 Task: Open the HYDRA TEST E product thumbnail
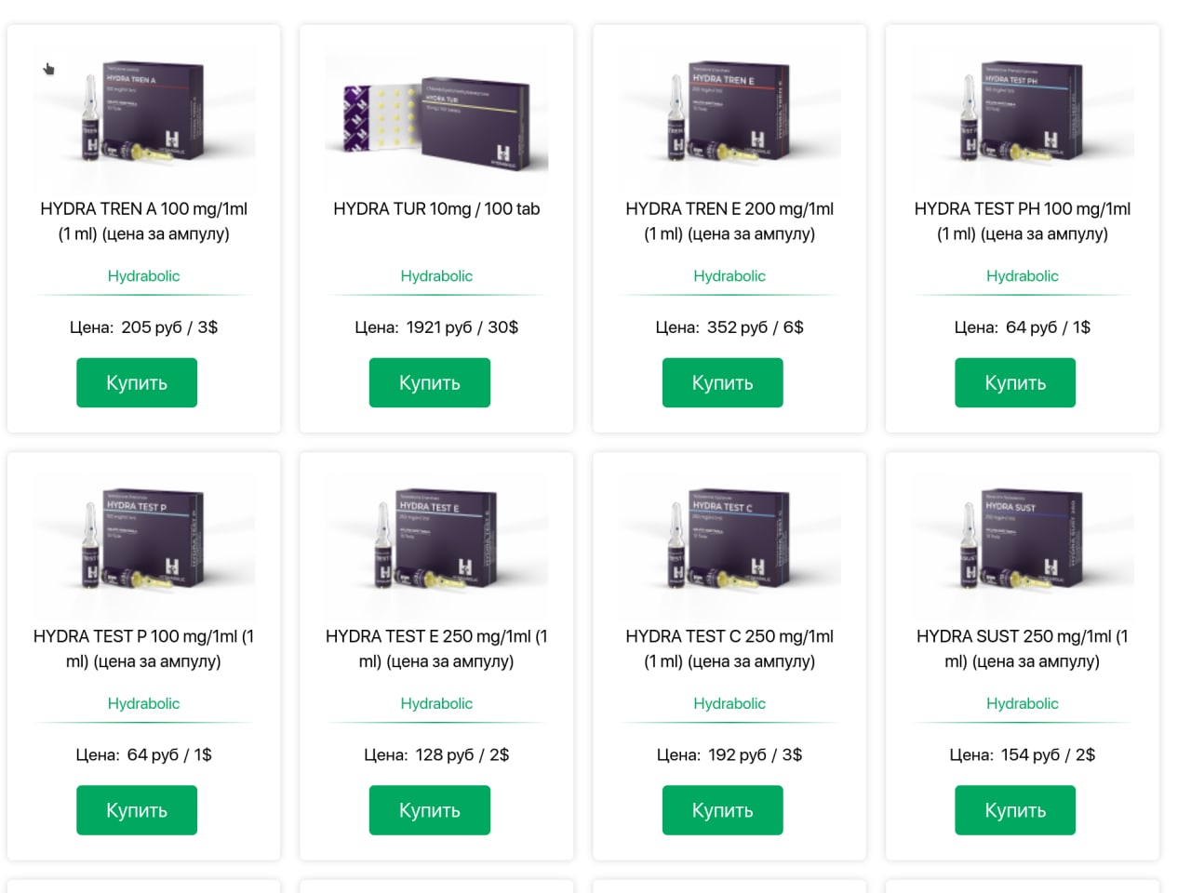(x=436, y=545)
